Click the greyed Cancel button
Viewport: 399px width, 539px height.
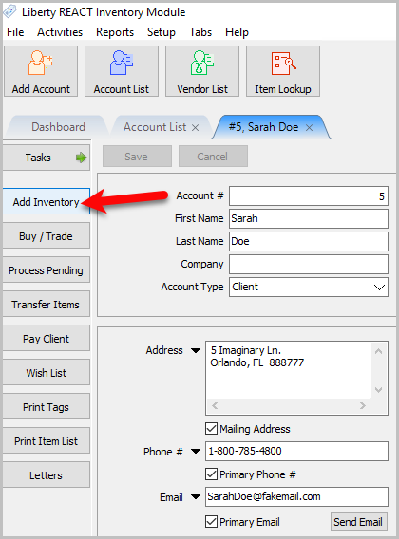coord(213,157)
